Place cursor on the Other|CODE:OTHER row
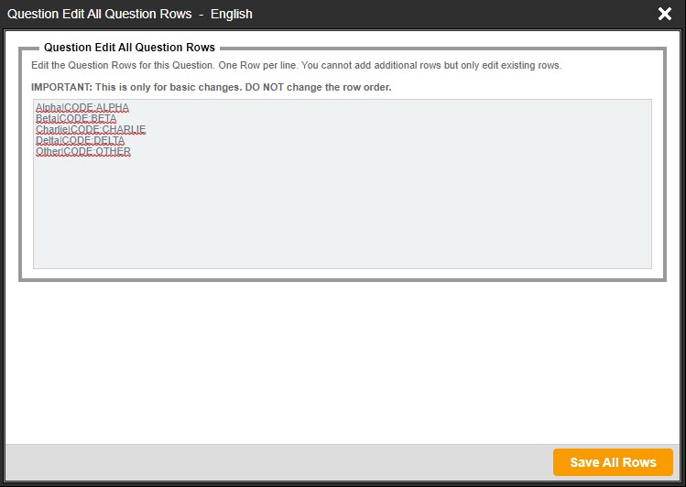This screenshot has height=487, width=686. pos(82,152)
